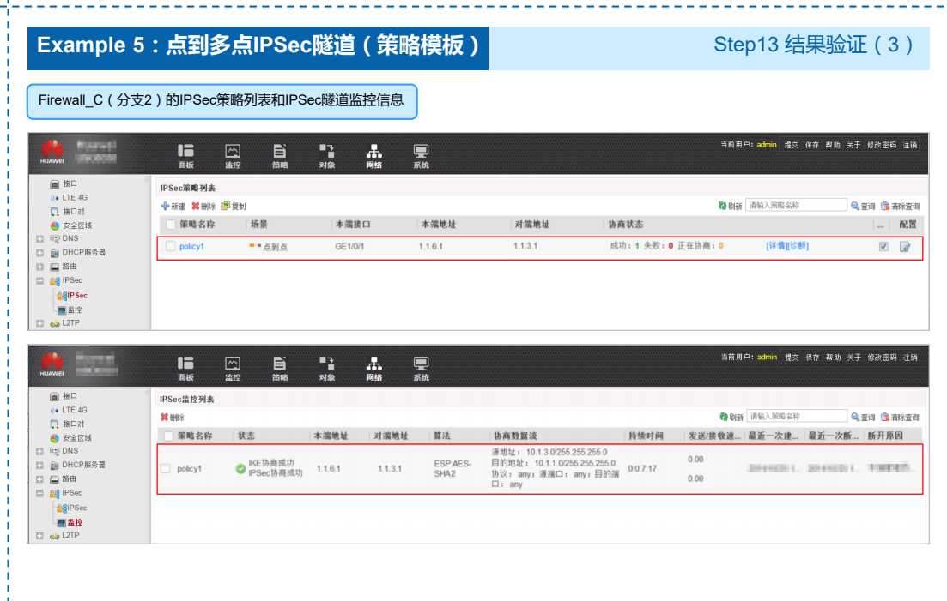
Task: Click 删除 in IPSec监控列表 toolbar
Action: pyautogui.click(x=173, y=418)
